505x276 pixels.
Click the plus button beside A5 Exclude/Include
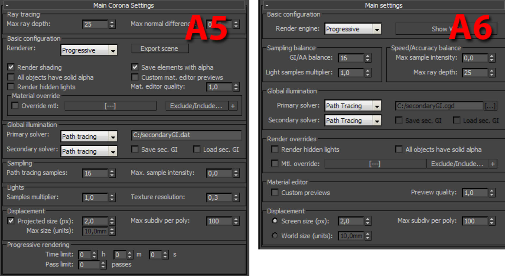(233, 106)
